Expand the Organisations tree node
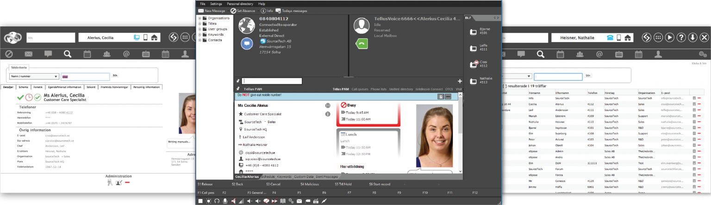Viewport: 711px width, 205px height. pyautogui.click(x=200, y=18)
